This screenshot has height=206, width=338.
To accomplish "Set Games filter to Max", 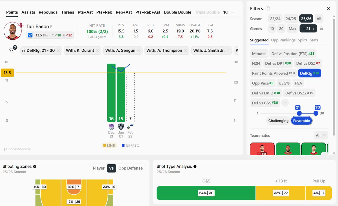I will [292, 29].
